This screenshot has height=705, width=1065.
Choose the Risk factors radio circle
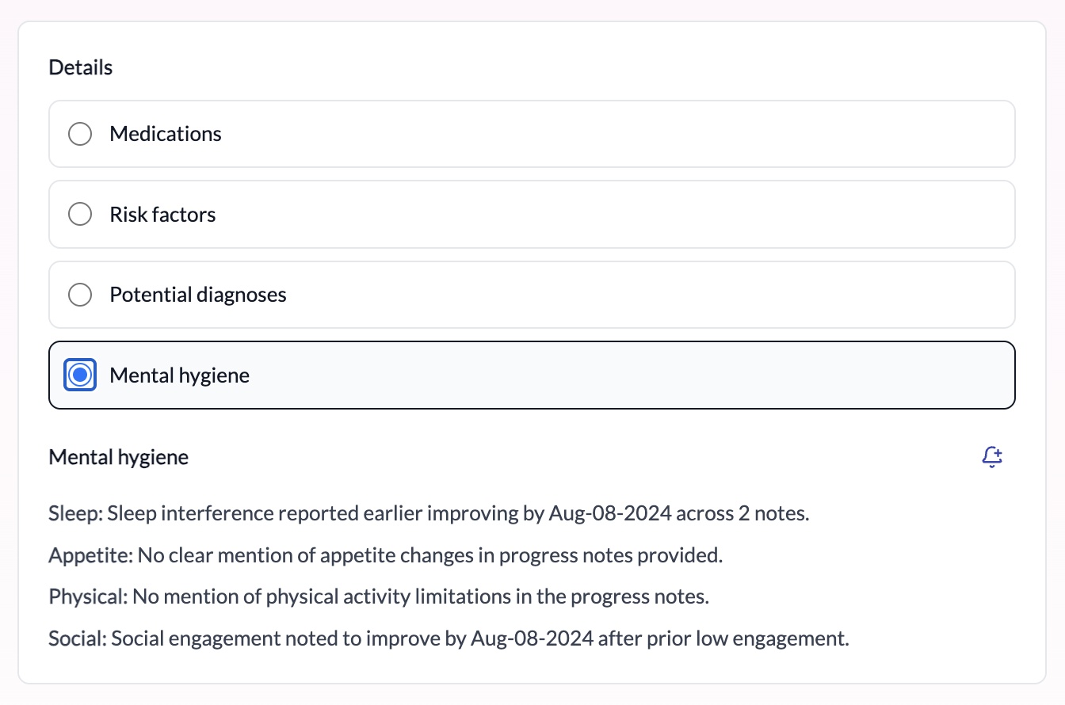pyautogui.click(x=80, y=215)
